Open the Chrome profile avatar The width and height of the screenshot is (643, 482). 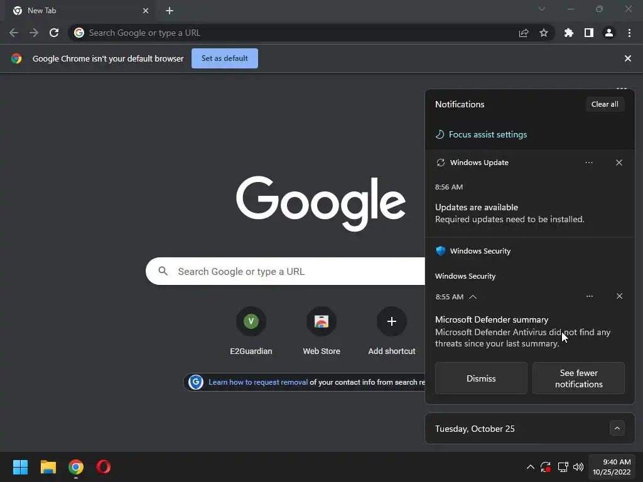(x=609, y=33)
